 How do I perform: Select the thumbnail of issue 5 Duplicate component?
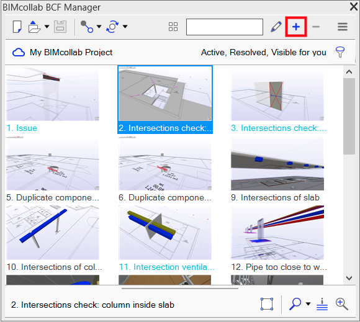click(x=53, y=164)
